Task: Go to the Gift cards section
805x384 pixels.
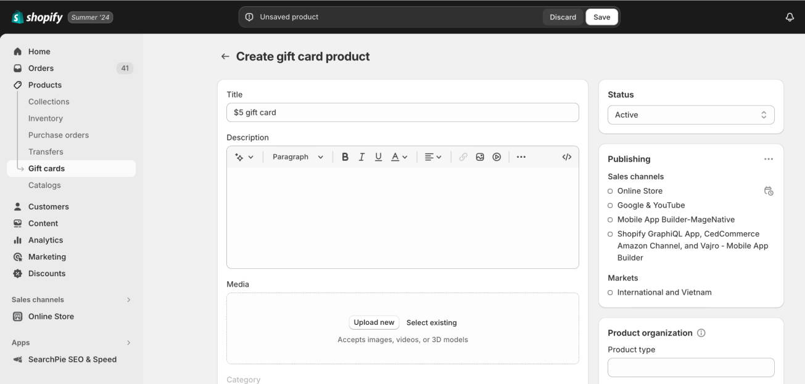Action: pos(47,168)
